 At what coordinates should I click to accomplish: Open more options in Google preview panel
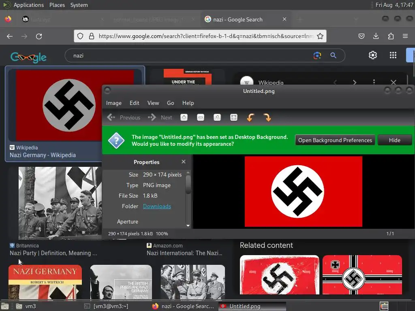click(374, 82)
